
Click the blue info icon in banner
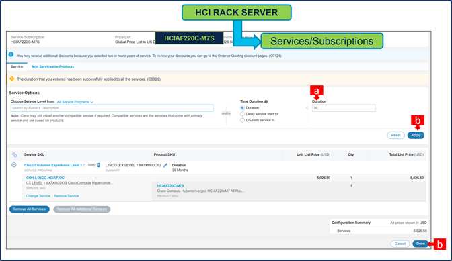[11, 54]
